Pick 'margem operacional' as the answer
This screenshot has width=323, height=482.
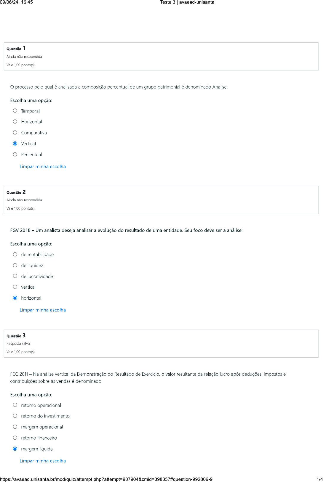(15, 427)
